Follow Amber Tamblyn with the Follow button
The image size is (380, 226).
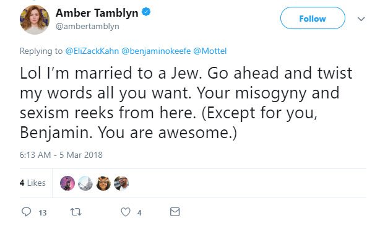coord(313,18)
